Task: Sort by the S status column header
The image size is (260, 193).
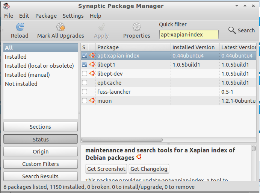Action: point(85,47)
